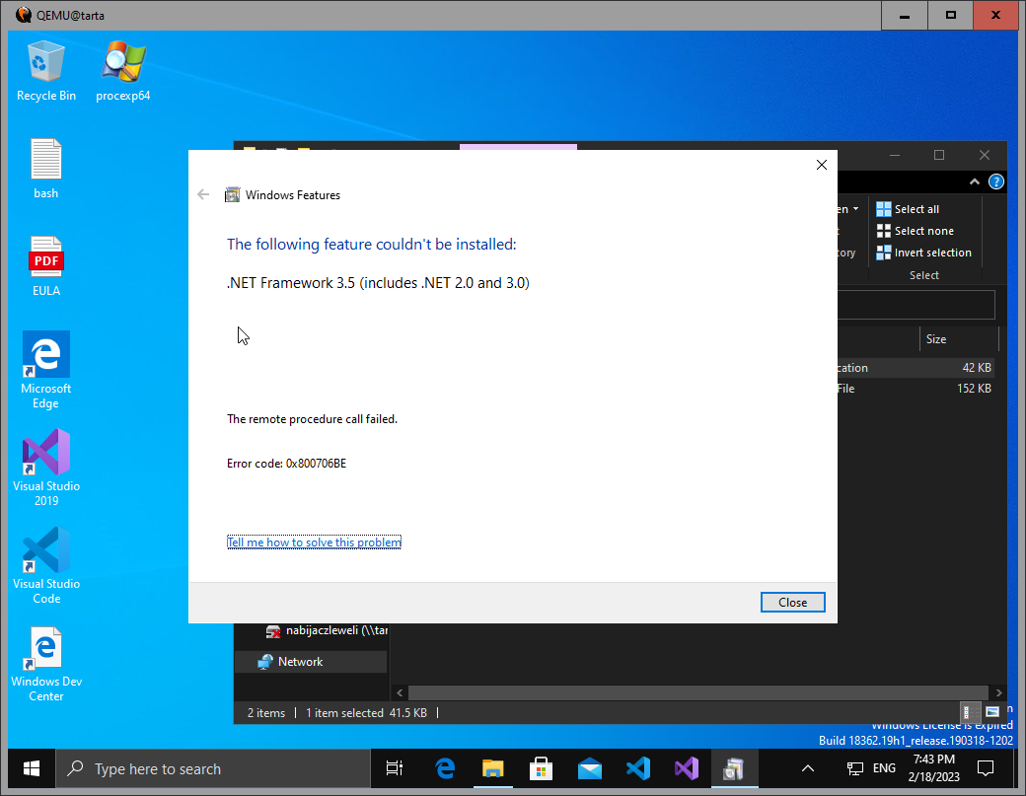
Task: Collapse the File Explorer ribbon
Action: [x=976, y=182]
